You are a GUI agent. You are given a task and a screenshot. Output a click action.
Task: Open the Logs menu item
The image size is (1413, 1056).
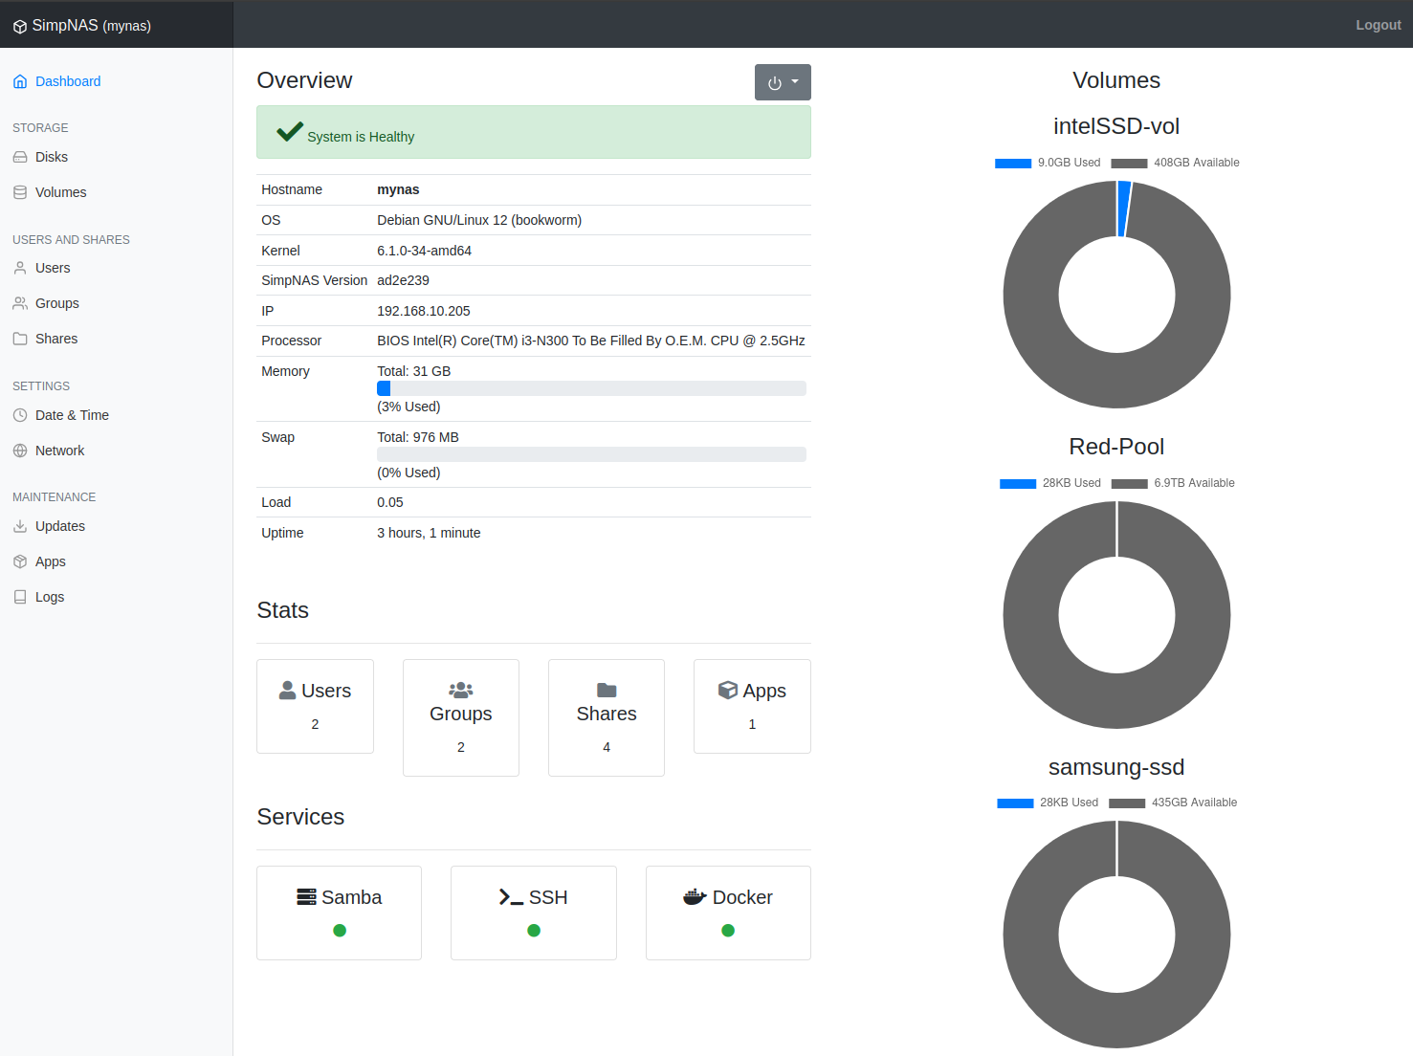point(50,597)
